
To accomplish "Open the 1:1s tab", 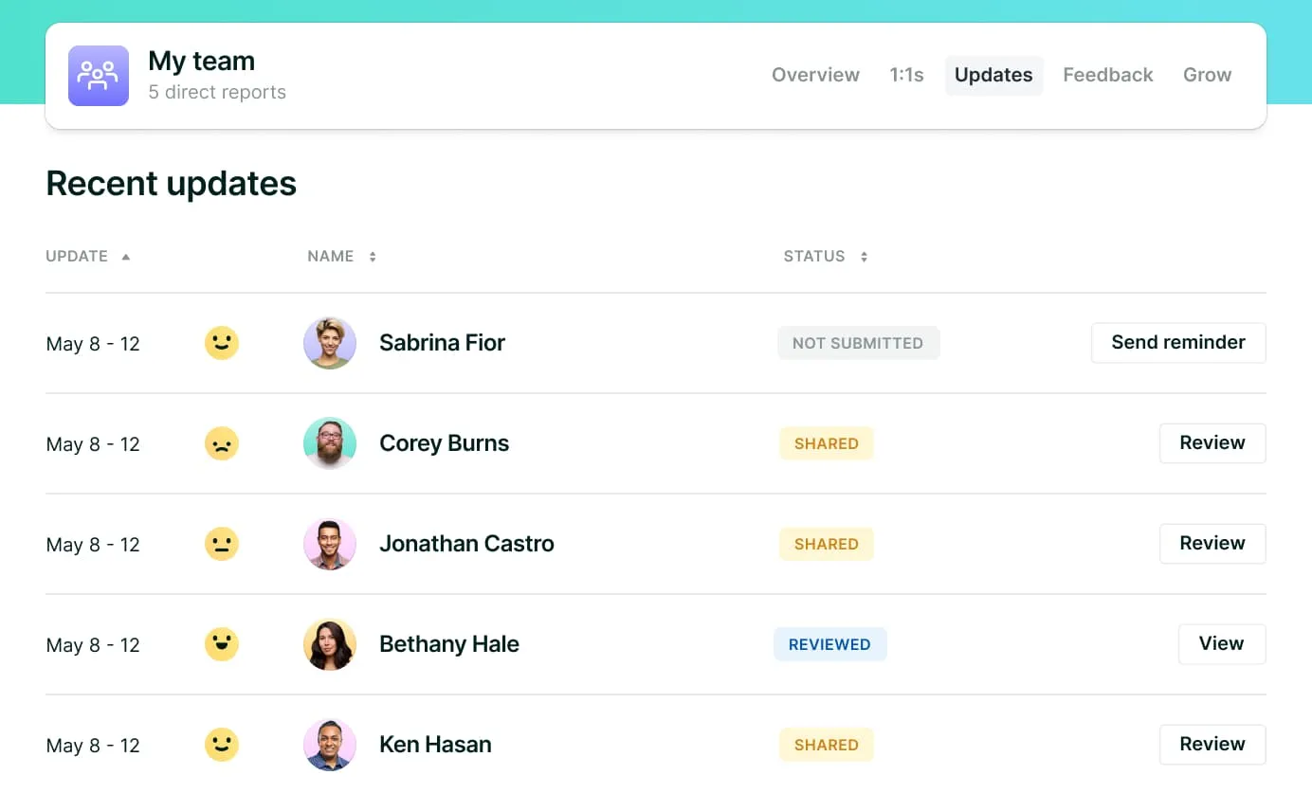I will click(906, 75).
